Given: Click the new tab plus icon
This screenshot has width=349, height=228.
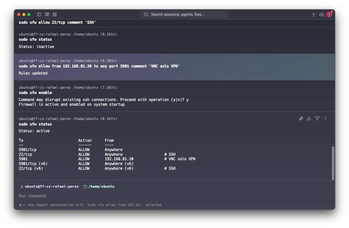Looking at the screenshot, I should click(x=314, y=14).
